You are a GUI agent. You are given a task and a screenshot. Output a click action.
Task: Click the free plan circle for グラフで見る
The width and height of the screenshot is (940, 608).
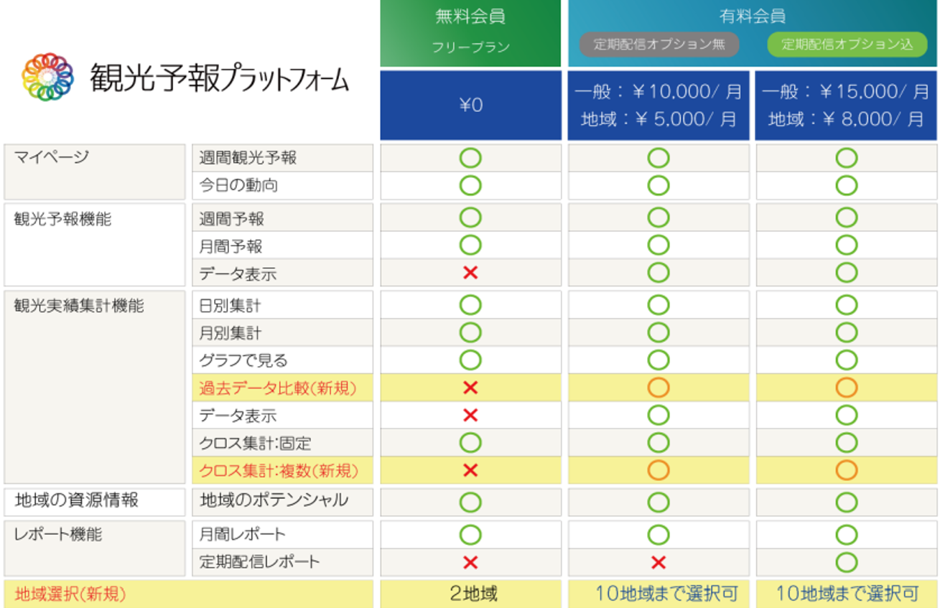pos(470,360)
